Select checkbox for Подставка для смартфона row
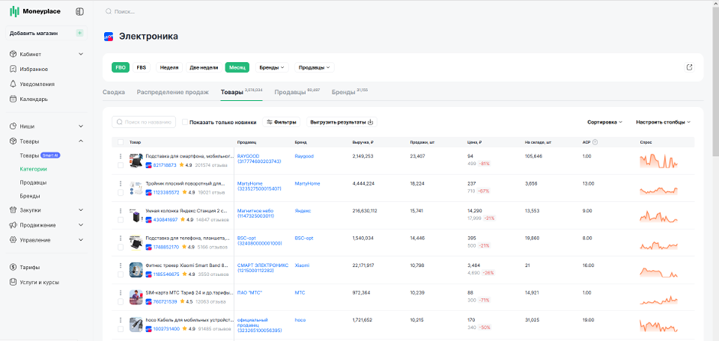Image resolution: width=719 pixels, height=341 pixels. point(121,165)
